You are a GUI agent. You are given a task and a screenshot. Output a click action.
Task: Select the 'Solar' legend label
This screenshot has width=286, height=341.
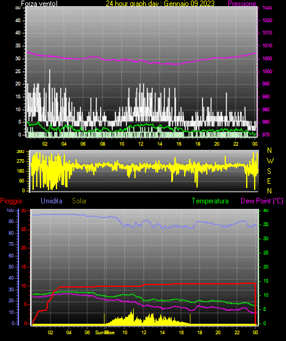click(79, 201)
